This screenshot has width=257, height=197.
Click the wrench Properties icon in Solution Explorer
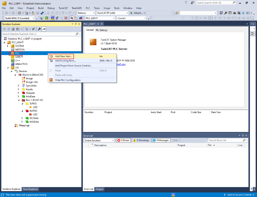click(39, 29)
